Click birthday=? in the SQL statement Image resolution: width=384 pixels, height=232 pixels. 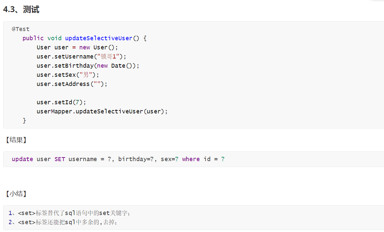[136, 159]
